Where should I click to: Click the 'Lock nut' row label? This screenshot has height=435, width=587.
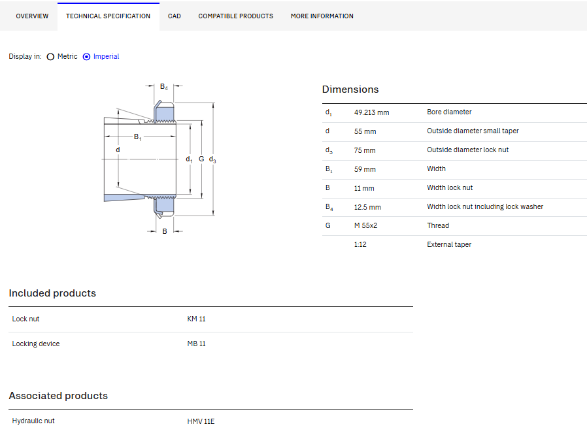pos(25,319)
